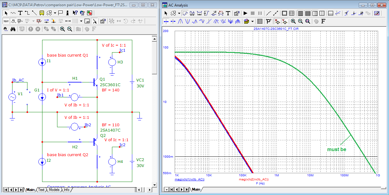Click the Ib_AC node label
389x195 pixels.
click(18, 80)
